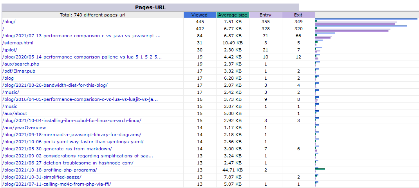Open the mermaid-a-javascript-library post link

coord(72,135)
